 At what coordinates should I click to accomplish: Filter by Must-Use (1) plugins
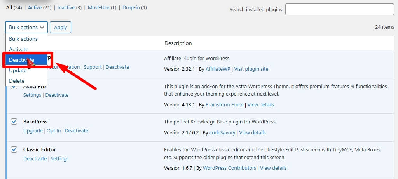click(102, 8)
